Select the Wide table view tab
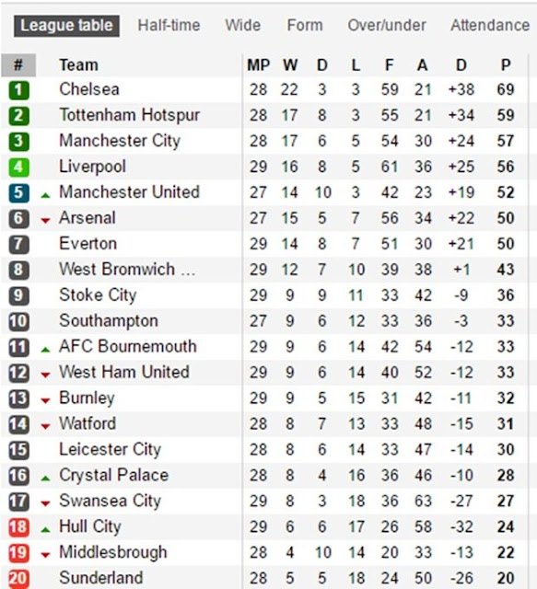Image resolution: width=537 pixels, height=589 pixels. [x=242, y=26]
